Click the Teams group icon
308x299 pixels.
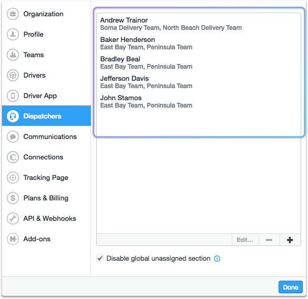point(13,55)
